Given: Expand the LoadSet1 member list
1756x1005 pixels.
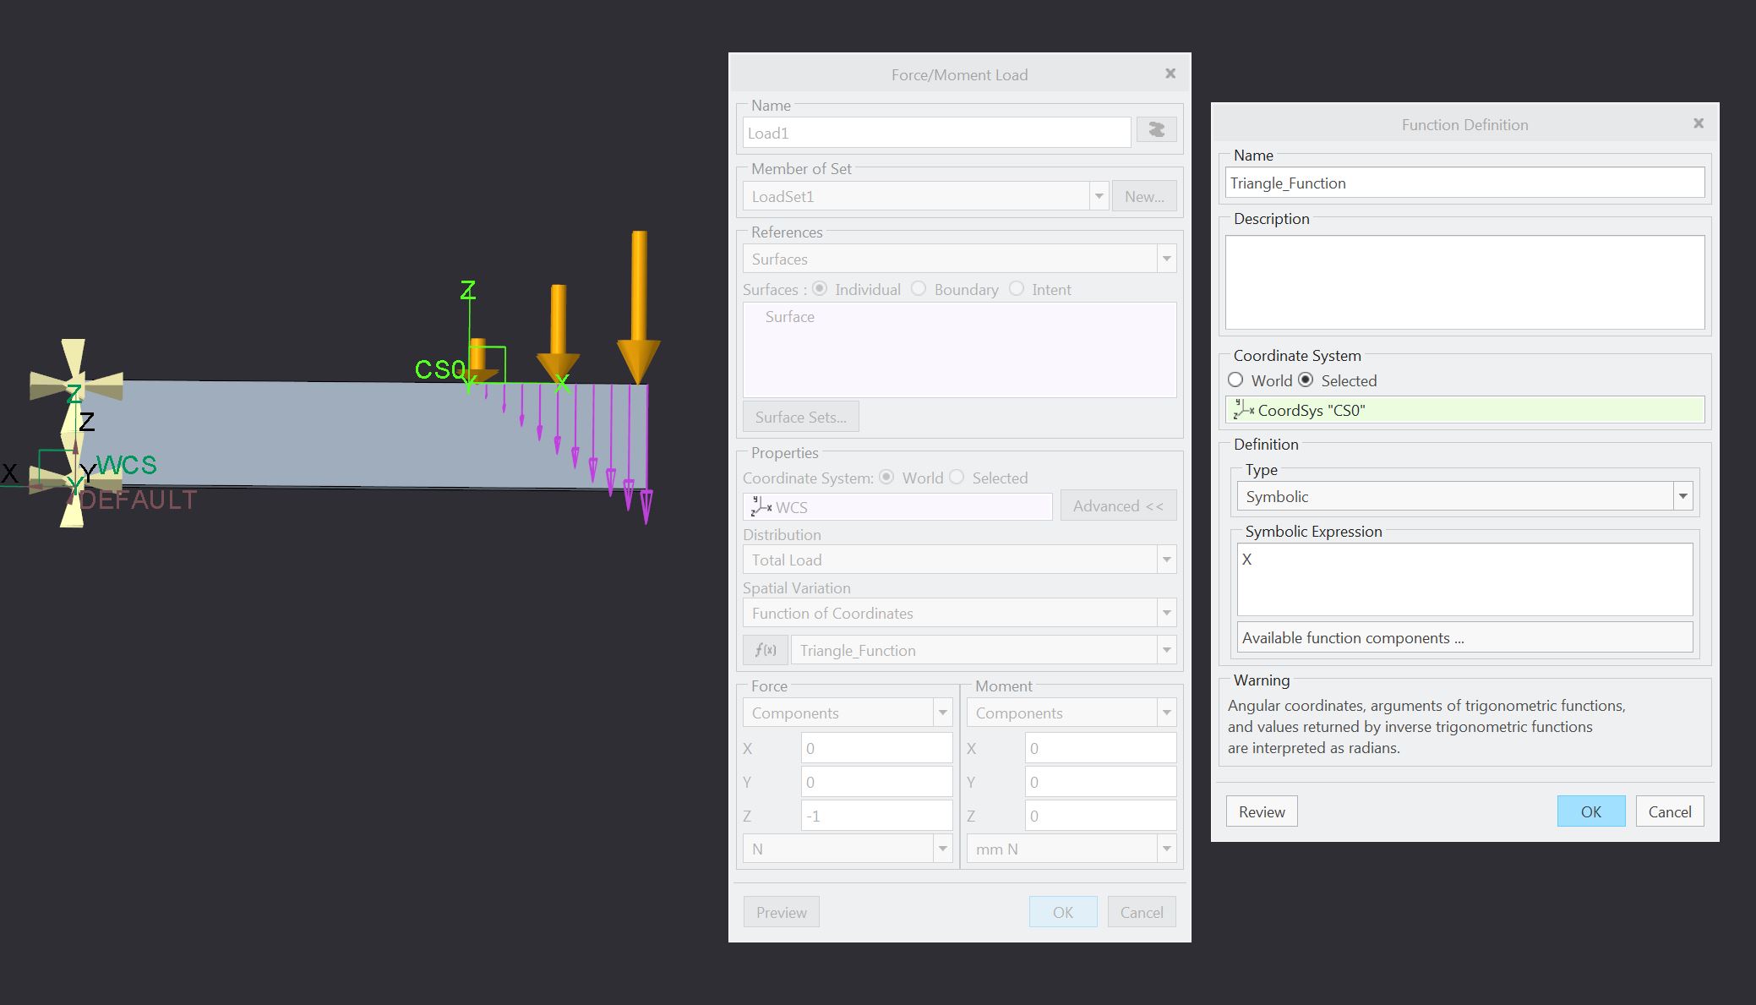Looking at the screenshot, I should coord(1098,195).
